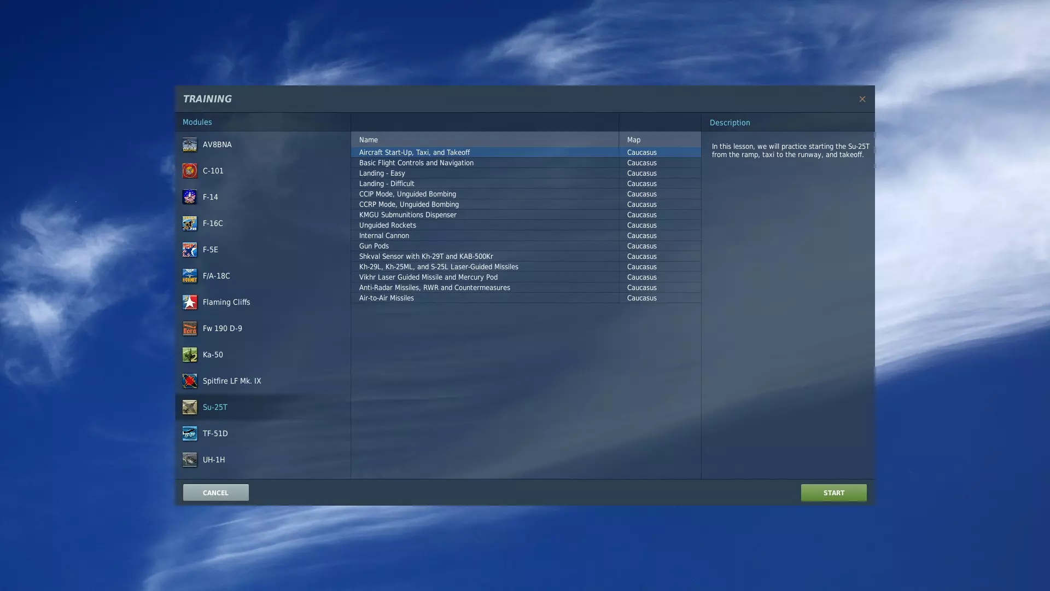Close the Training window

[862, 100]
